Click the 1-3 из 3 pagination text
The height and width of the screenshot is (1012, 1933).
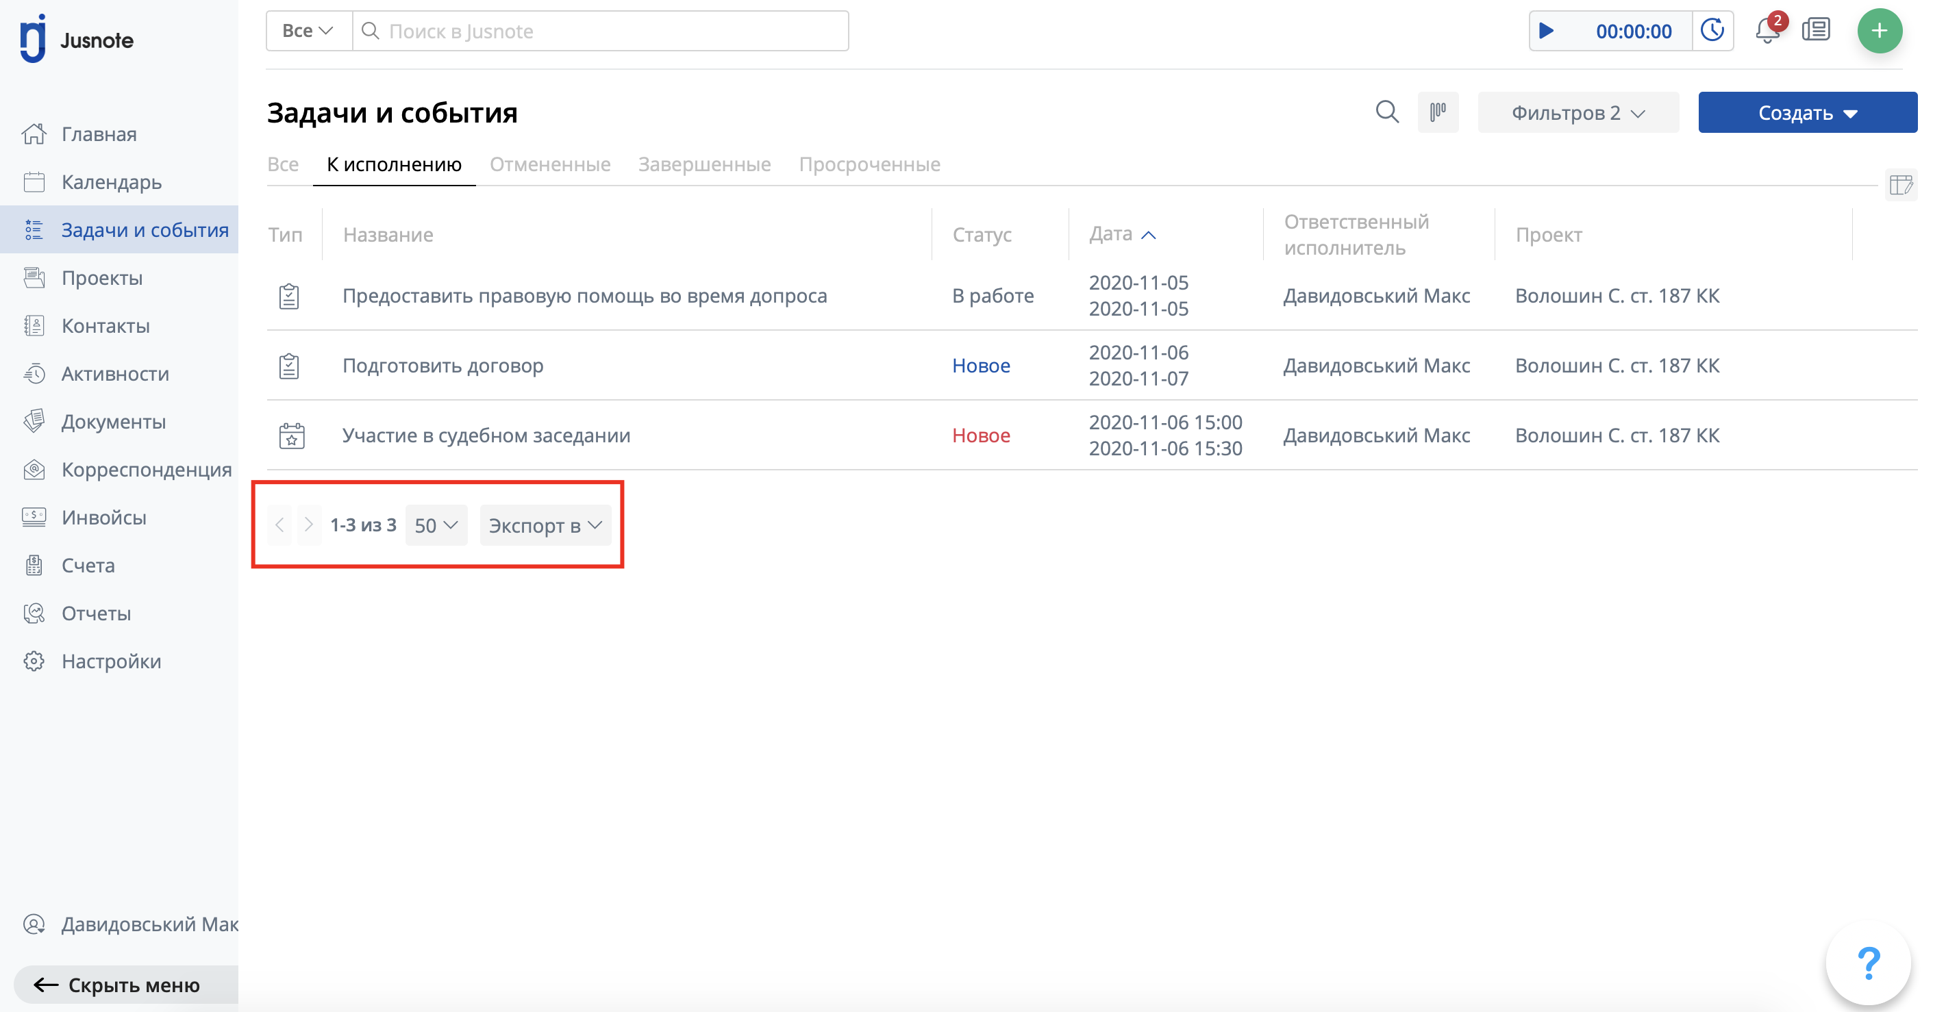pos(363,525)
